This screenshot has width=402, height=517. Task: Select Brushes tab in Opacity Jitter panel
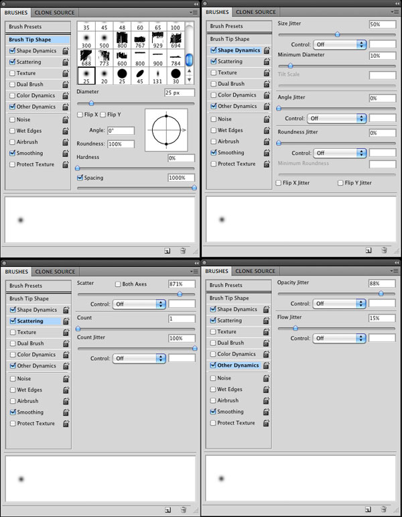click(x=216, y=271)
